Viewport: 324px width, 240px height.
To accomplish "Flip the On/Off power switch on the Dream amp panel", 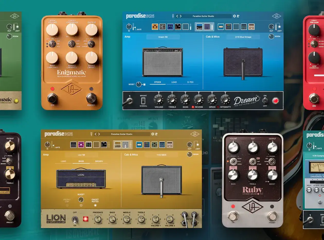I will (x=265, y=101).
